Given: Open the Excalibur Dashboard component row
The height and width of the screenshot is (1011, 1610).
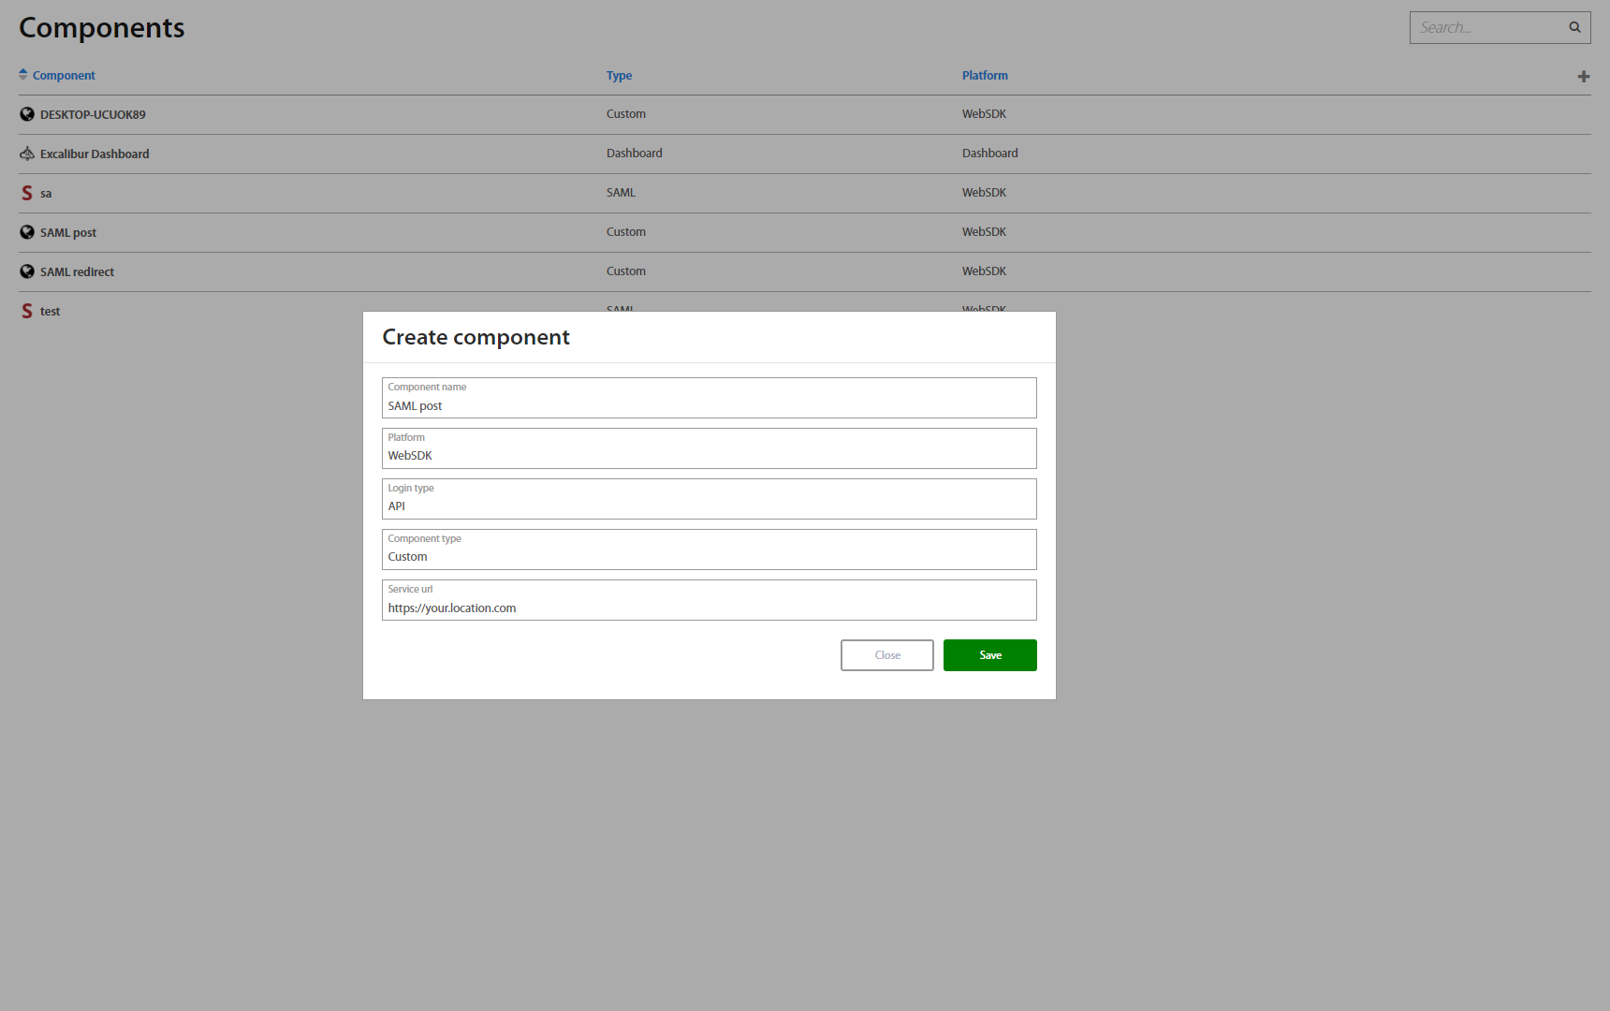Looking at the screenshot, I should coord(95,154).
